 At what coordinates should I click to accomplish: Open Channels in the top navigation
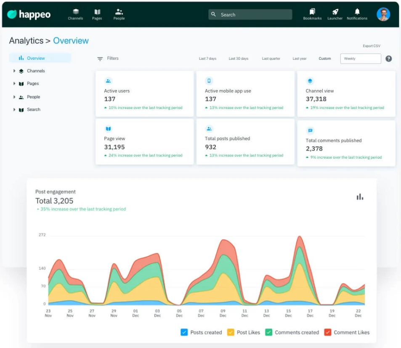click(x=75, y=14)
